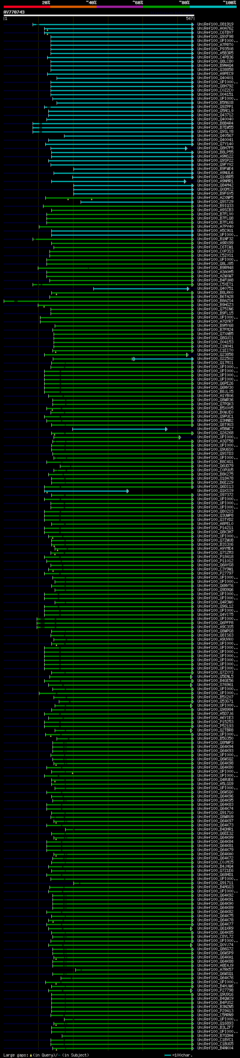
Task: Open hit UniRef100_C4PB36
Action: pyautogui.click(x=215, y=57)
